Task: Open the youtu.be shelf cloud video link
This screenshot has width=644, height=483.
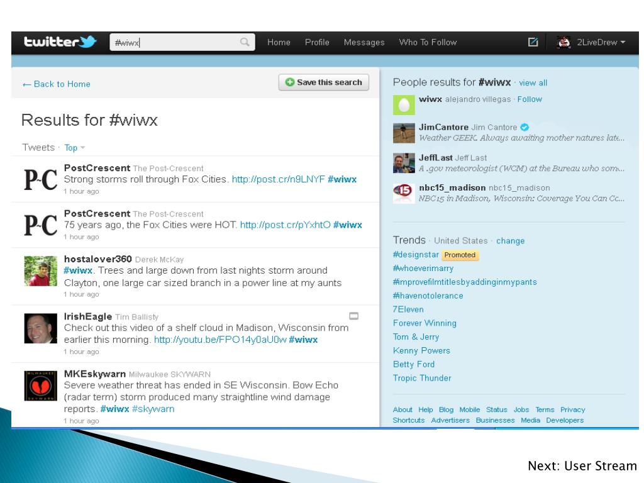Action: (x=220, y=340)
